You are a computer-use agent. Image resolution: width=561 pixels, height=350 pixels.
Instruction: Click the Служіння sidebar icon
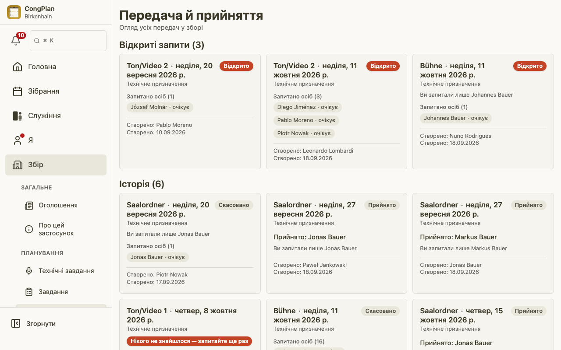click(18, 116)
